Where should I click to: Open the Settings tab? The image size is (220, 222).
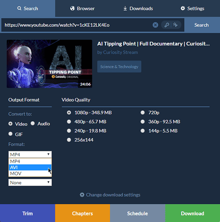(192, 8)
